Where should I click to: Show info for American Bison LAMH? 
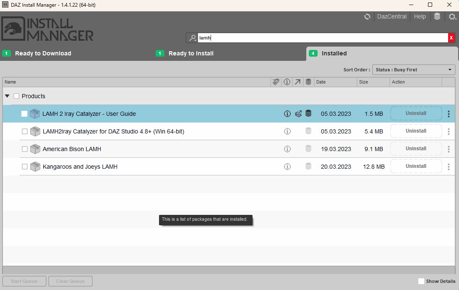(x=287, y=149)
